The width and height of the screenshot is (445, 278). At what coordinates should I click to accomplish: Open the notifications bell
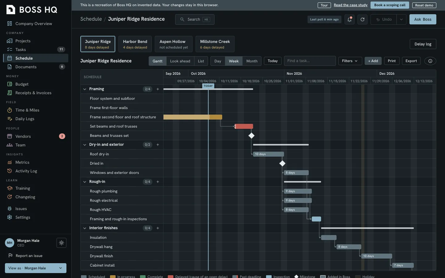(350, 19)
